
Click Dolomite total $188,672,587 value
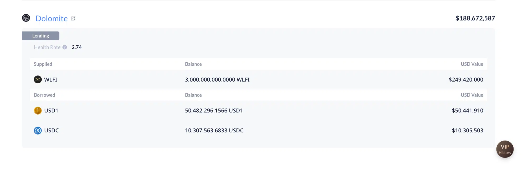[x=475, y=18]
